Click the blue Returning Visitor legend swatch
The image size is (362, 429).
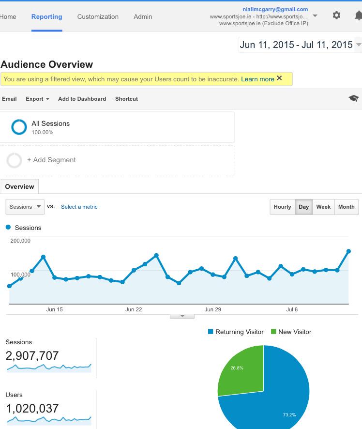[x=211, y=332]
